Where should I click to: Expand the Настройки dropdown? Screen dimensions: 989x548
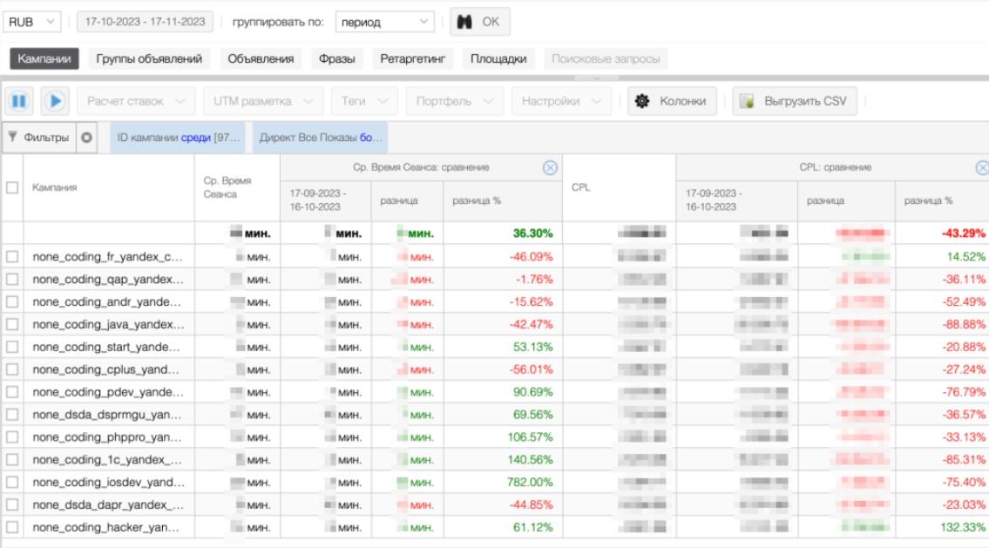pyautogui.click(x=561, y=101)
